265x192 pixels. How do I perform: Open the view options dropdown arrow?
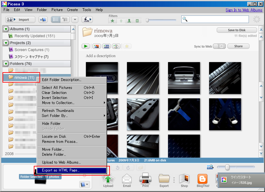(75, 20)
